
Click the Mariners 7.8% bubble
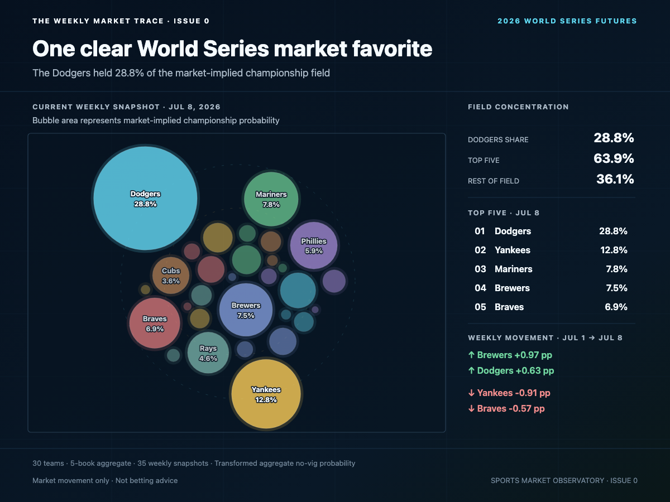(271, 199)
